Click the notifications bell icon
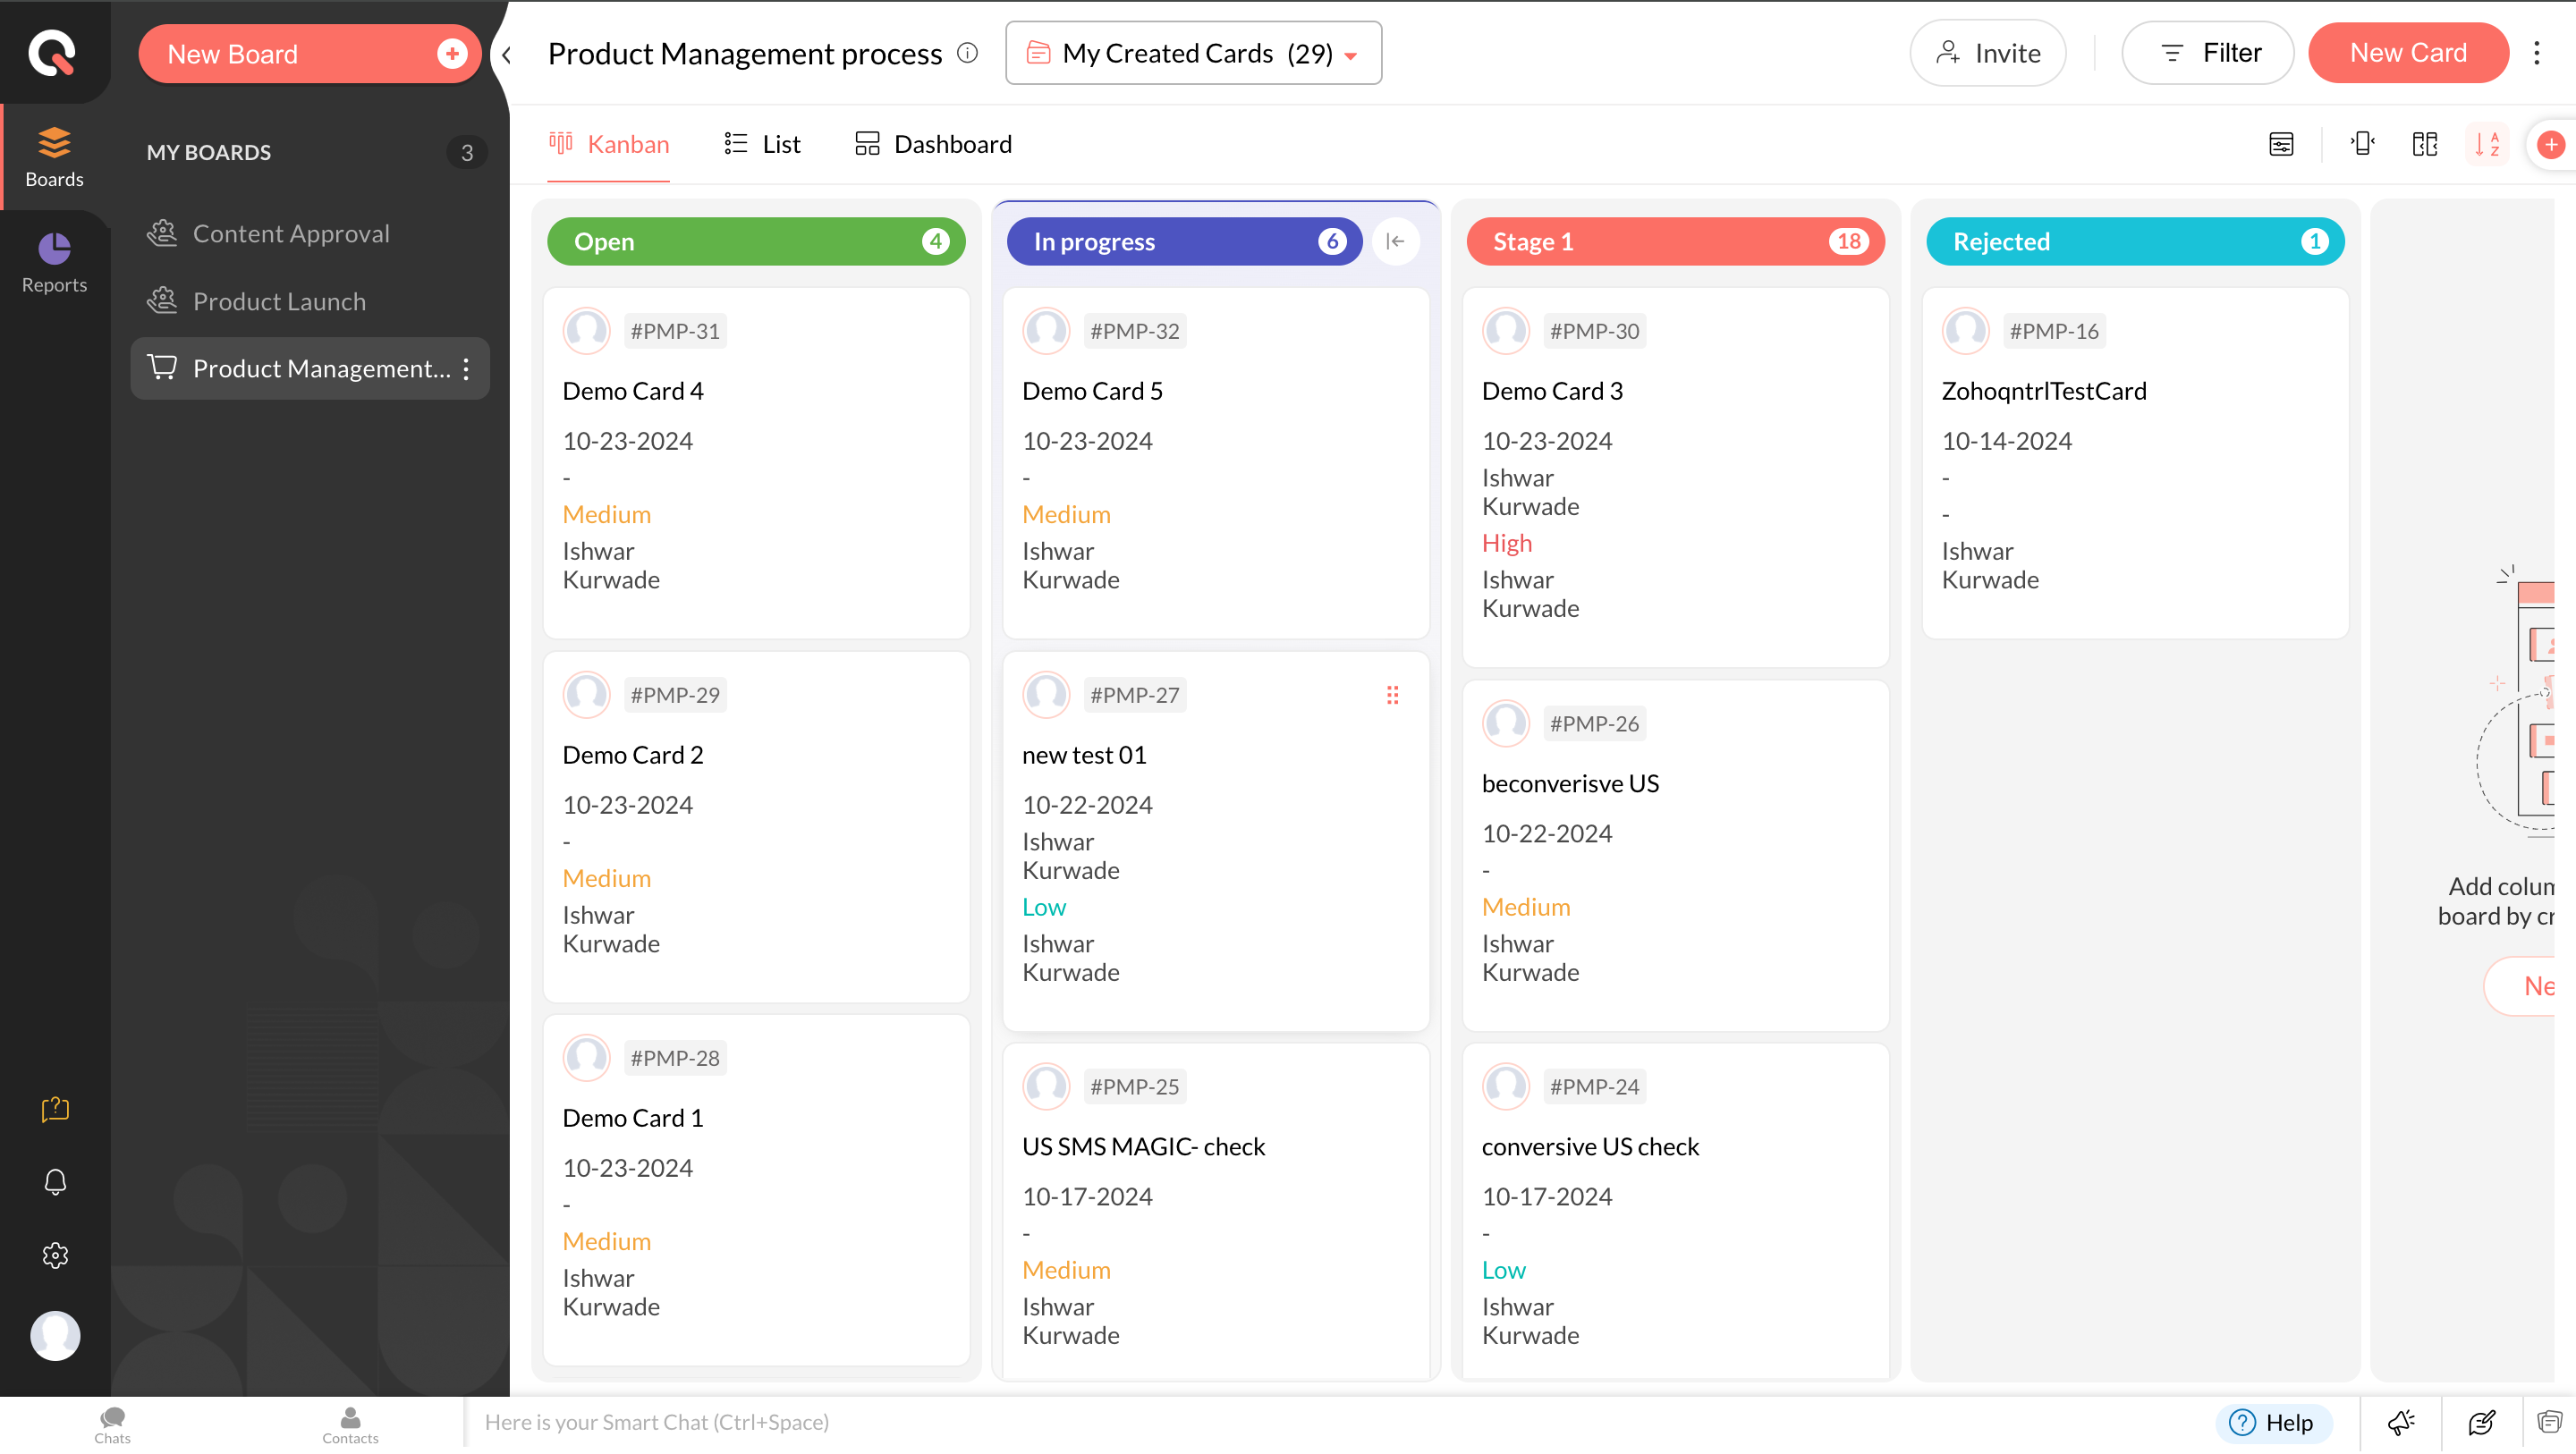 55,1182
